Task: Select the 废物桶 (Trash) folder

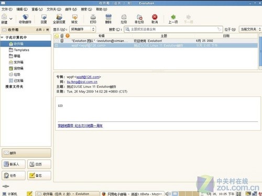Action: pos(16,68)
